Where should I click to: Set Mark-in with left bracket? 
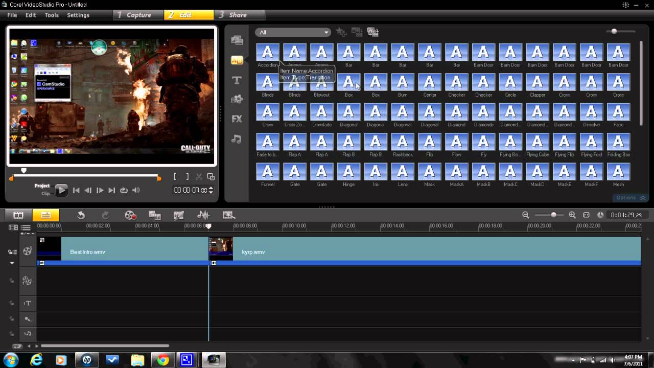[x=175, y=176]
